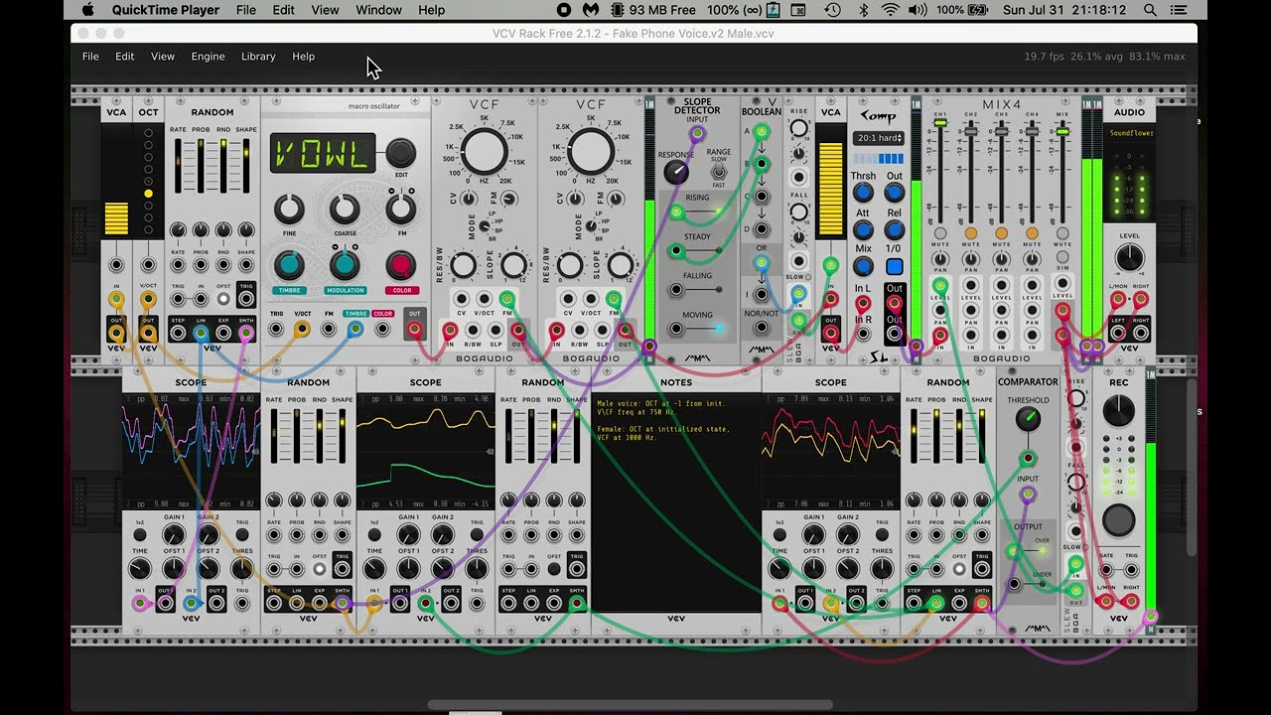Open the Apple menu
Screen dimensions: 1271x715
tap(87, 10)
